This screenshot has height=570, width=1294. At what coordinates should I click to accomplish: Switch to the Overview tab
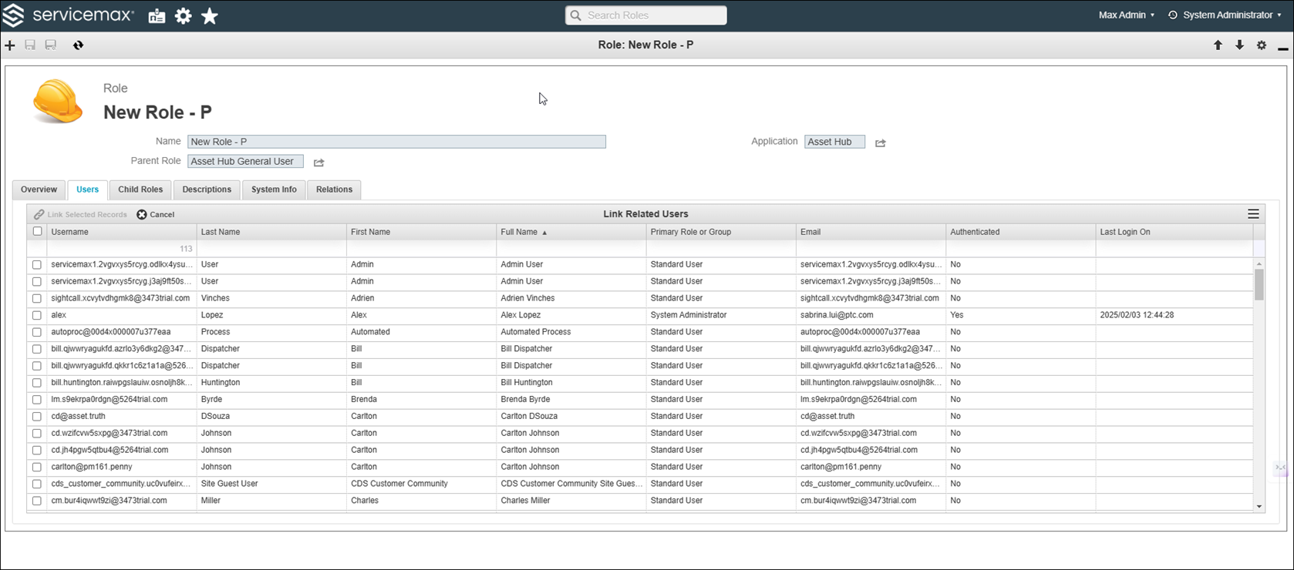pos(39,189)
